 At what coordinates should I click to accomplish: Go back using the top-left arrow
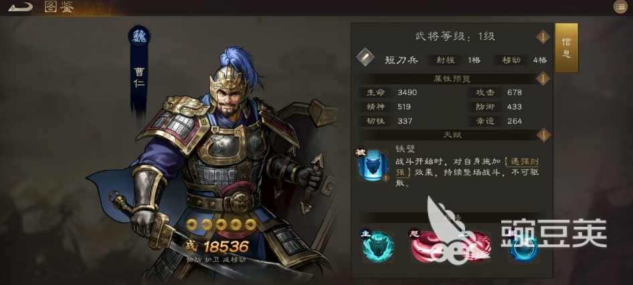20,7
